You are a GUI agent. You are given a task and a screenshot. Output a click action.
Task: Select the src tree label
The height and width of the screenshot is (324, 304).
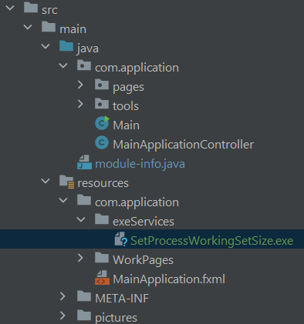[x=49, y=10]
